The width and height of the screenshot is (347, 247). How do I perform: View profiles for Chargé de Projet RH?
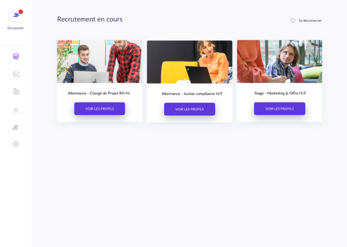coord(100,109)
